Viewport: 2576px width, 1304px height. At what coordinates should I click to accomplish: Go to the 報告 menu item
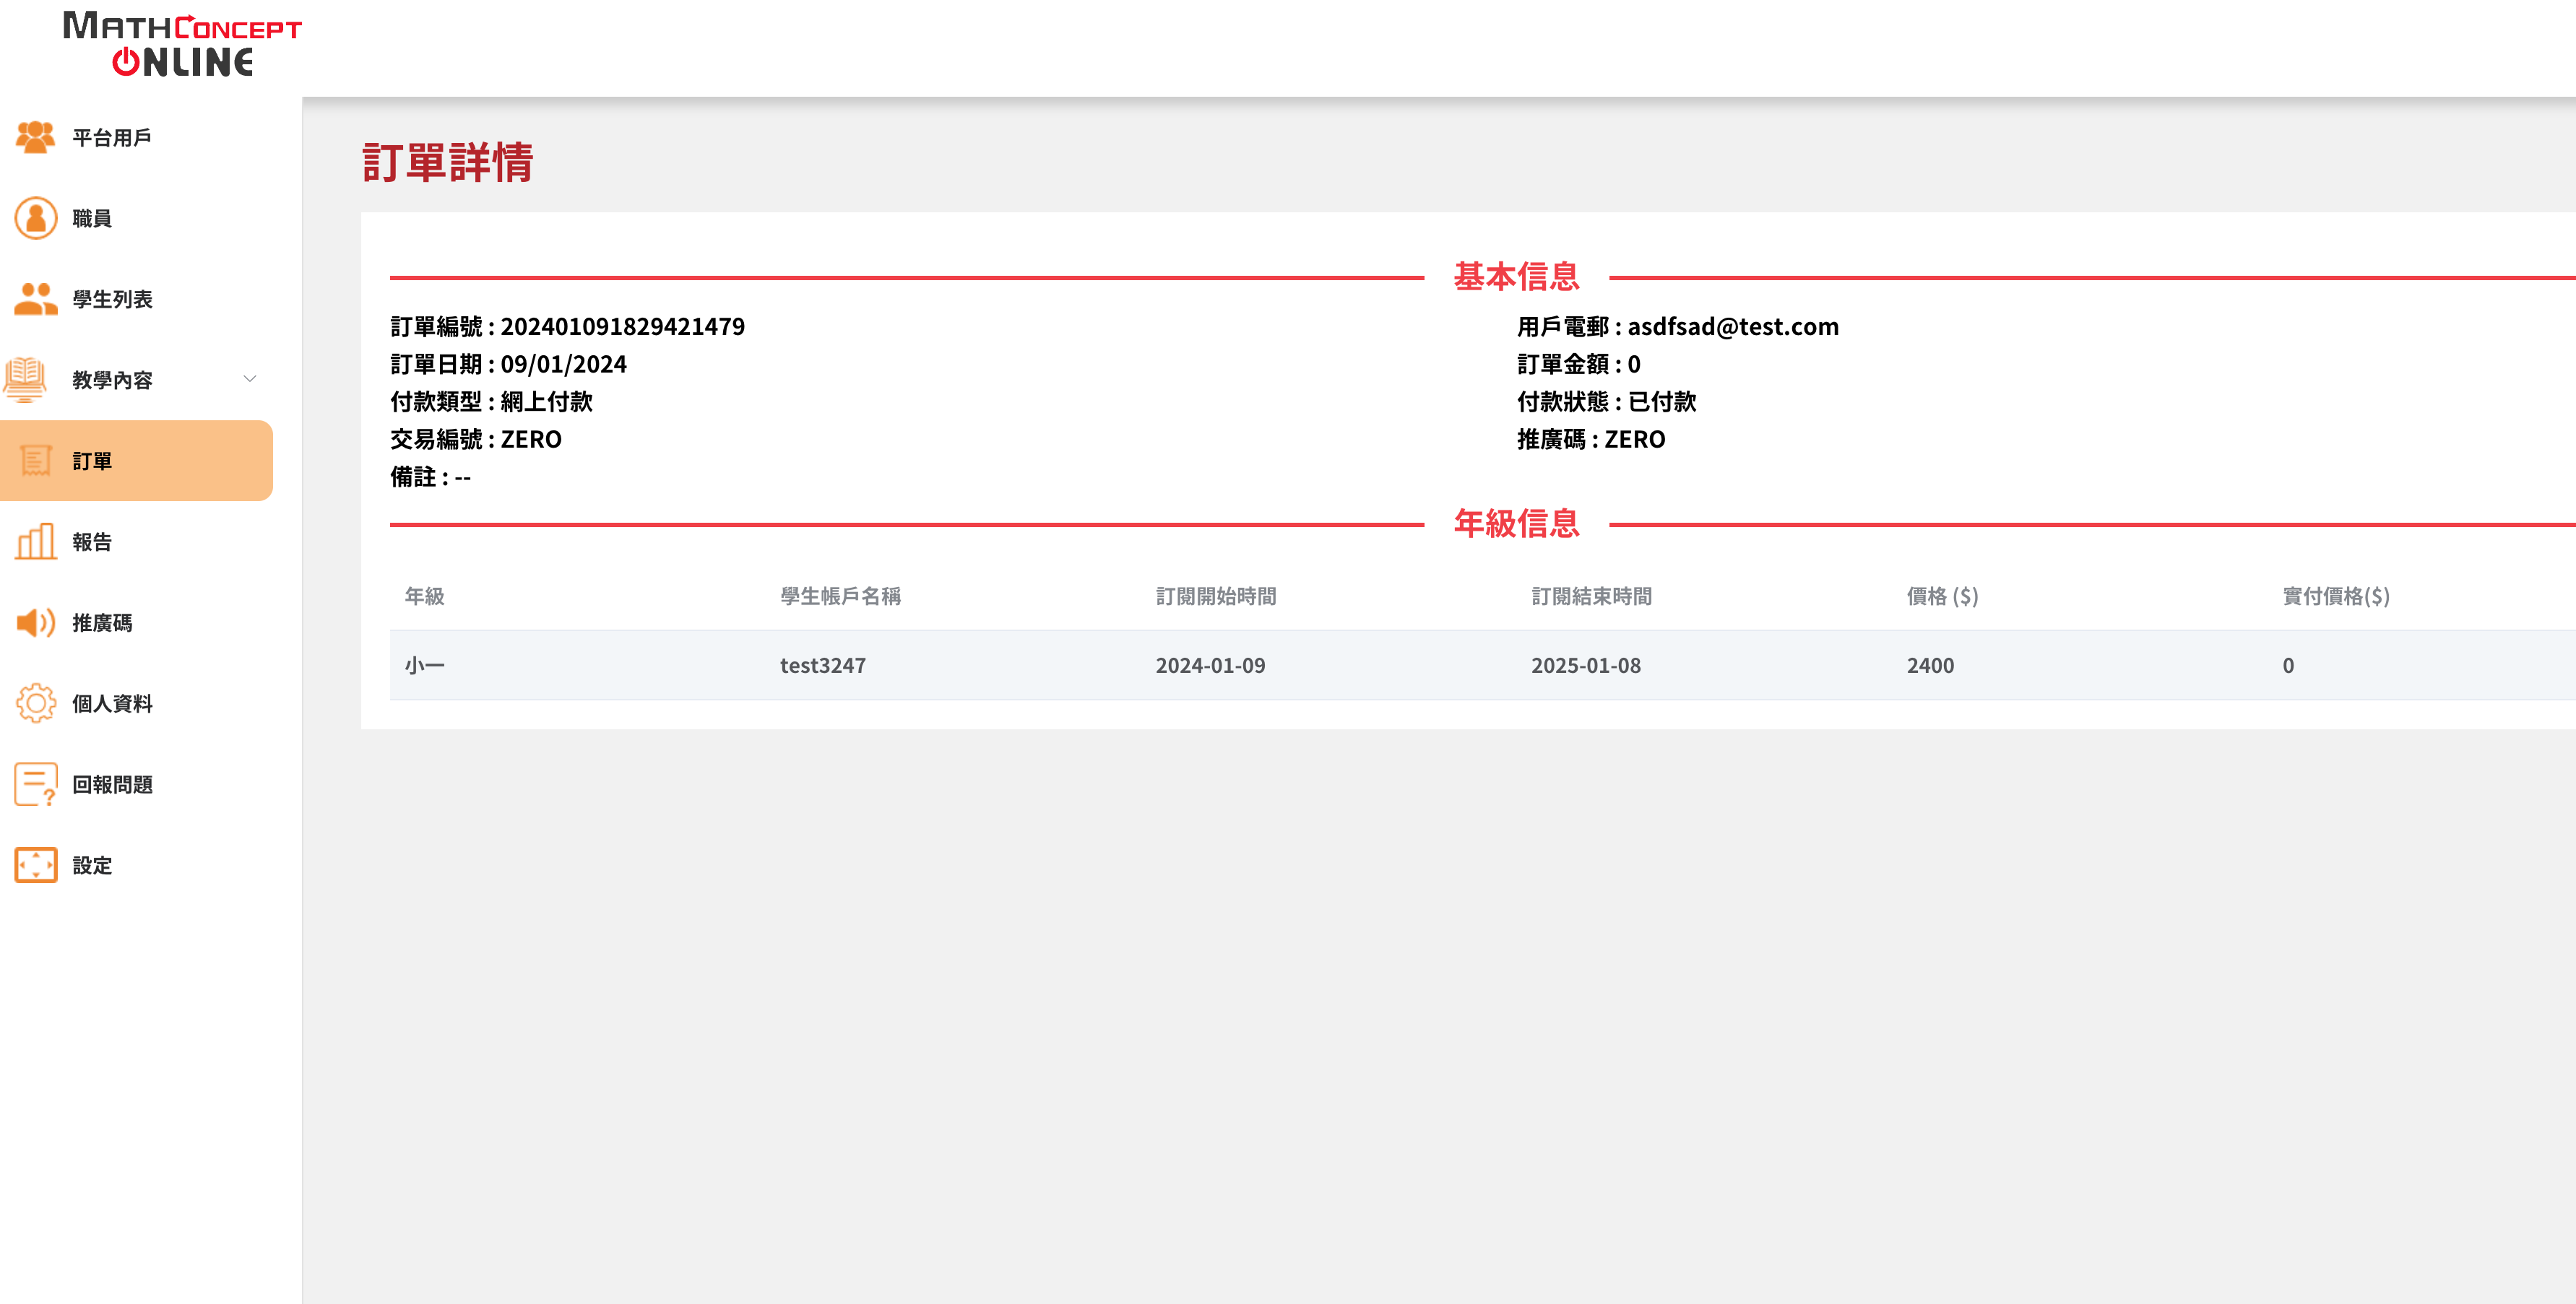pyautogui.click(x=92, y=542)
